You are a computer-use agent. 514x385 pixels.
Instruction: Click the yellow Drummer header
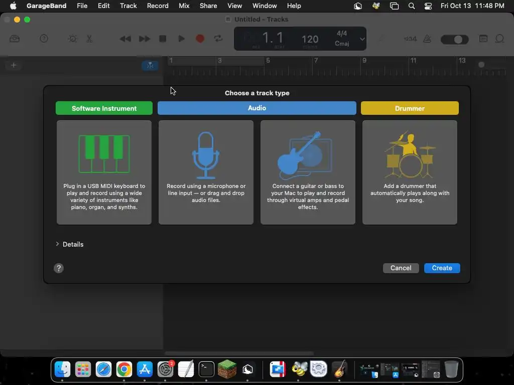pyautogui.click(x=410, y=108)
